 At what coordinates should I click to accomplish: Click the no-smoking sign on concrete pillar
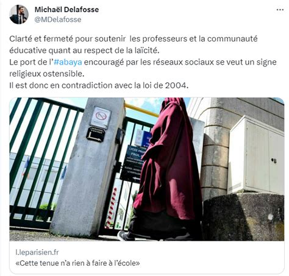(101, 118)
